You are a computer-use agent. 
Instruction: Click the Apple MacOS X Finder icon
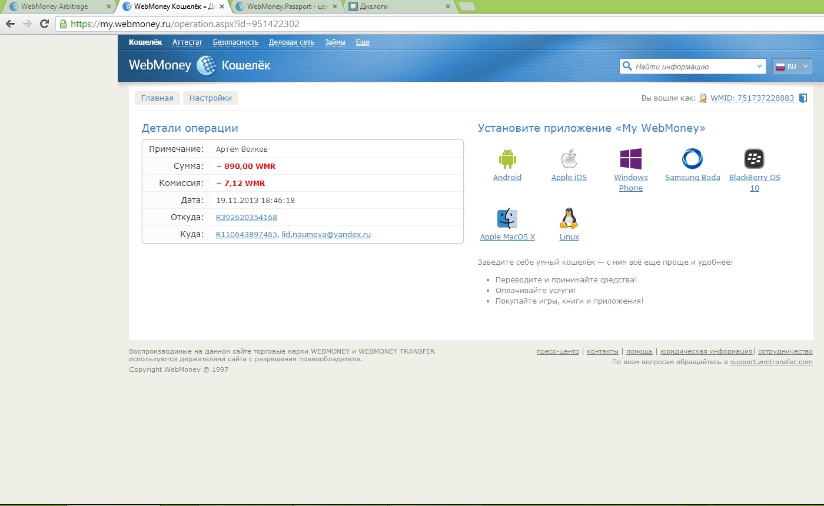[x=507, y=218]
